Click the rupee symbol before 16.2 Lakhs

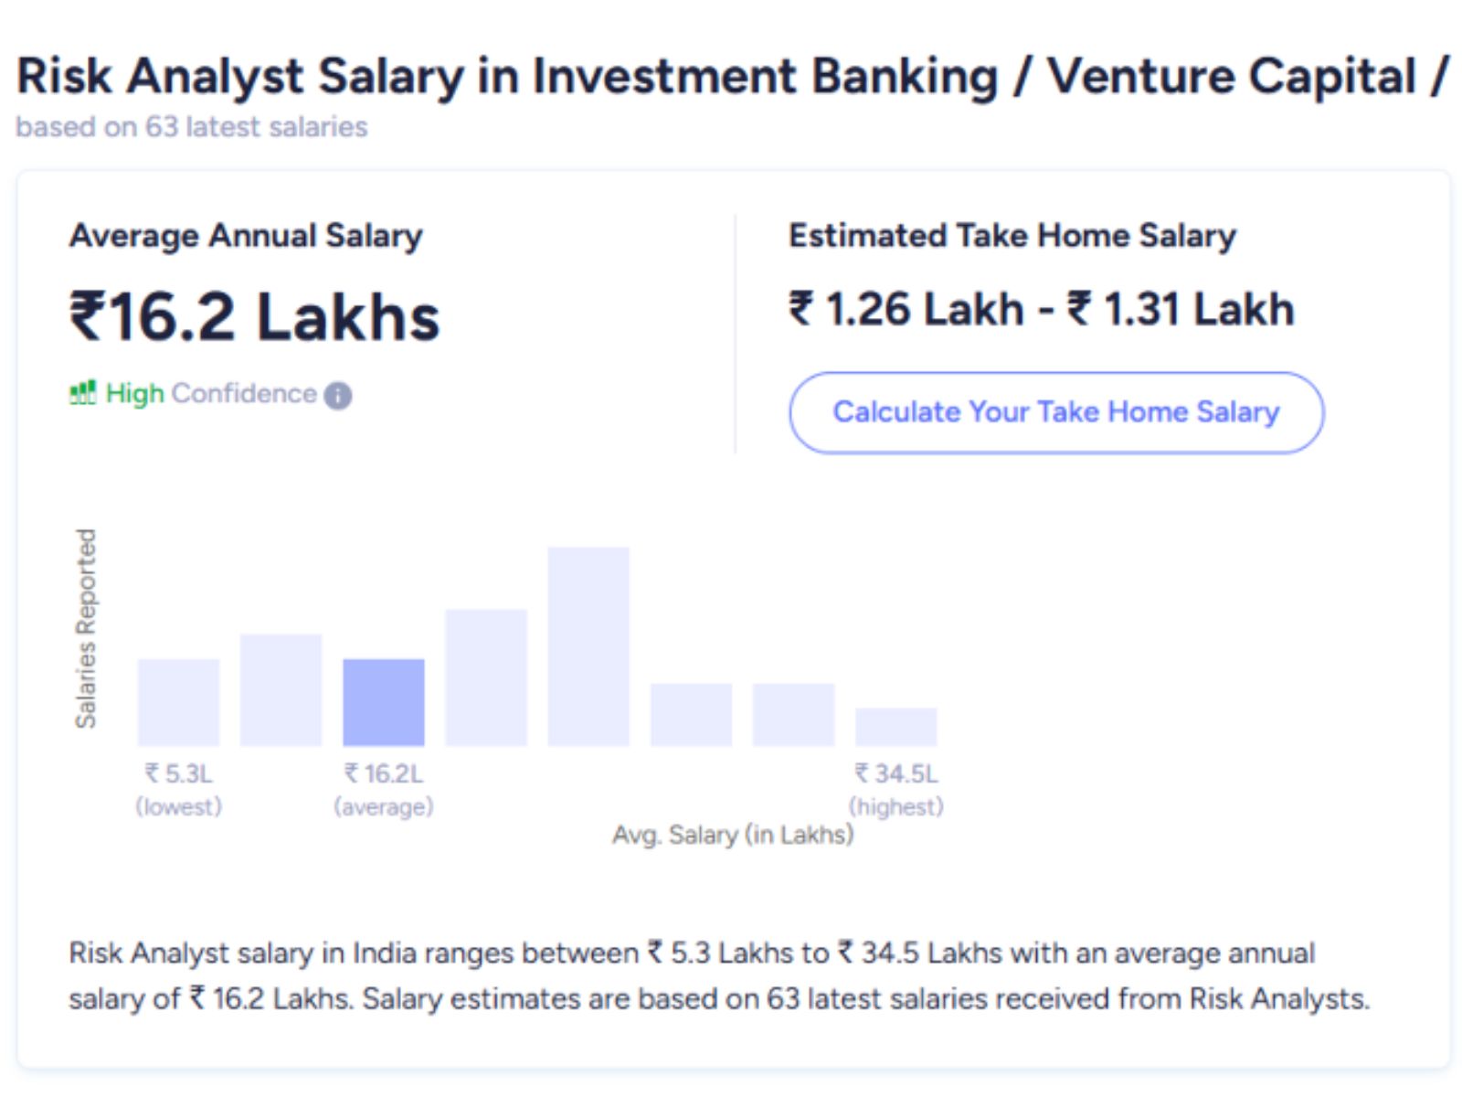point(89,316)
